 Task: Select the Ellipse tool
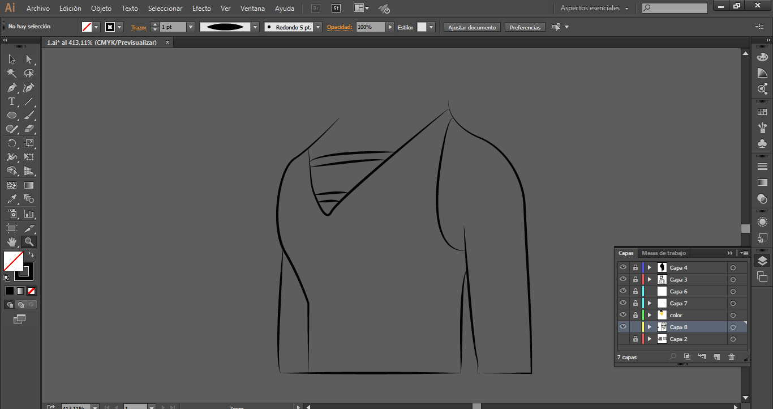11,116
